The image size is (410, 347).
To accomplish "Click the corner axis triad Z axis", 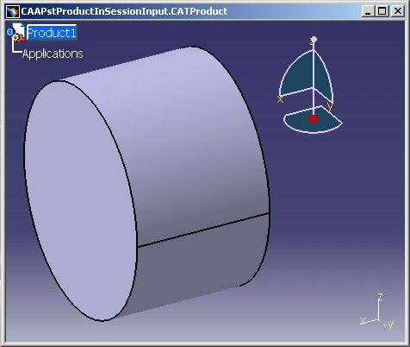I will coord(379,306).
